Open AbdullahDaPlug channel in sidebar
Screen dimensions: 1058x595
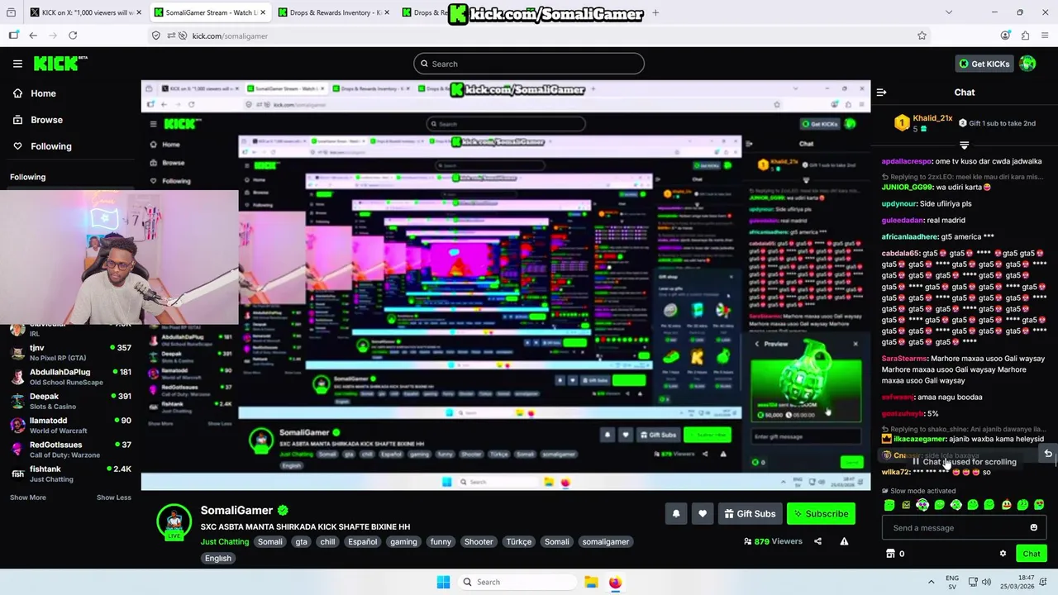tap(70, 377)
